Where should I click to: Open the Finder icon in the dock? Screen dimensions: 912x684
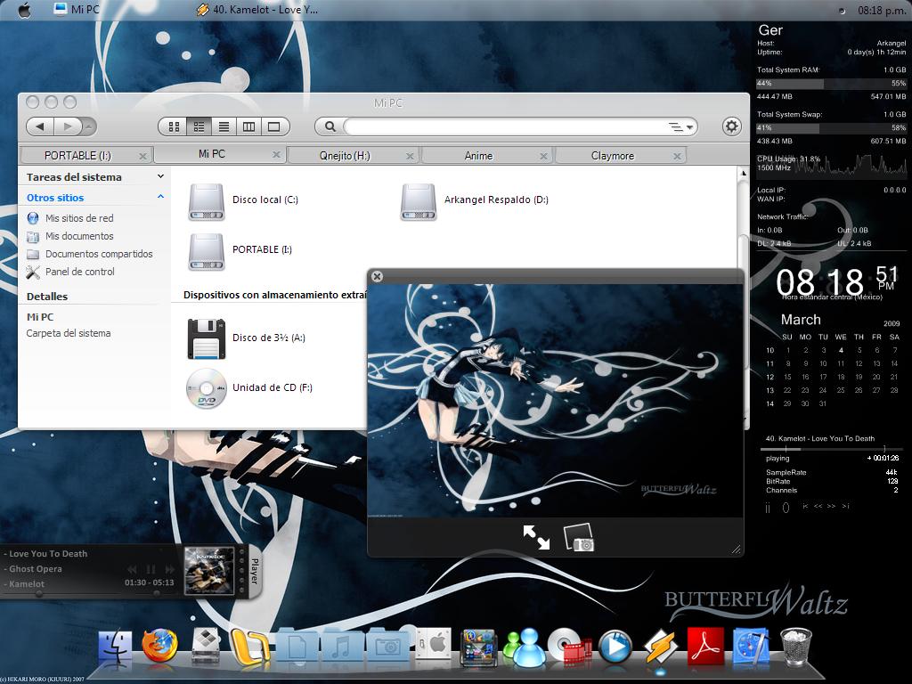[x=115, y=648]
